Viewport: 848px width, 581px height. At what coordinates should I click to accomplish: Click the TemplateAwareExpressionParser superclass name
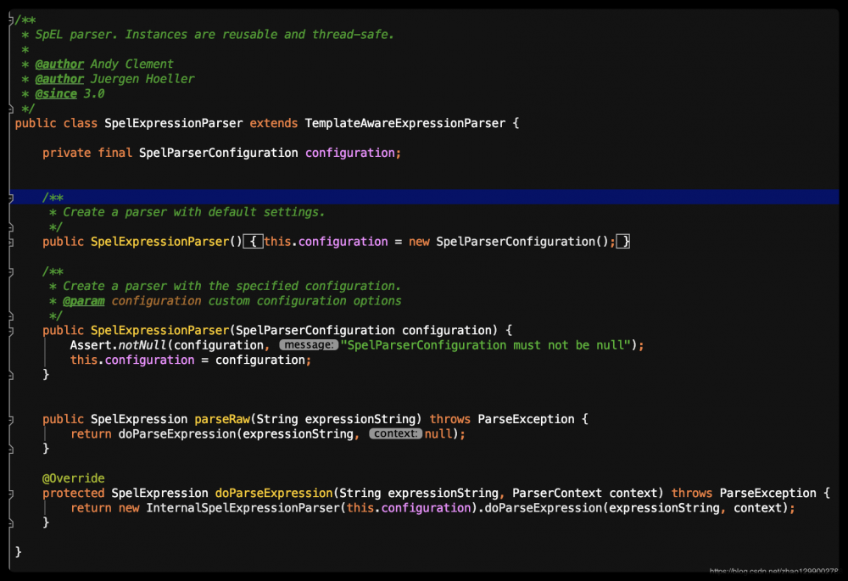click(404, 123)
